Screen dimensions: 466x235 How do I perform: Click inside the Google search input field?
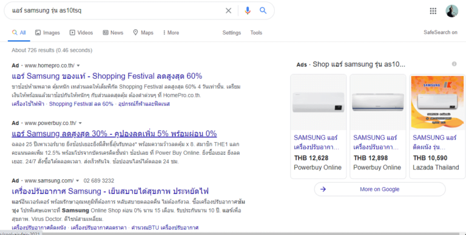click(x=116, y=11)
